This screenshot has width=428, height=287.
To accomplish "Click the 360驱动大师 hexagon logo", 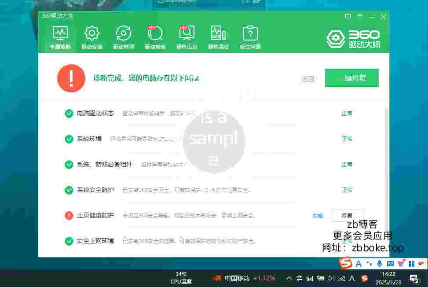I will (x=336, y=39).
